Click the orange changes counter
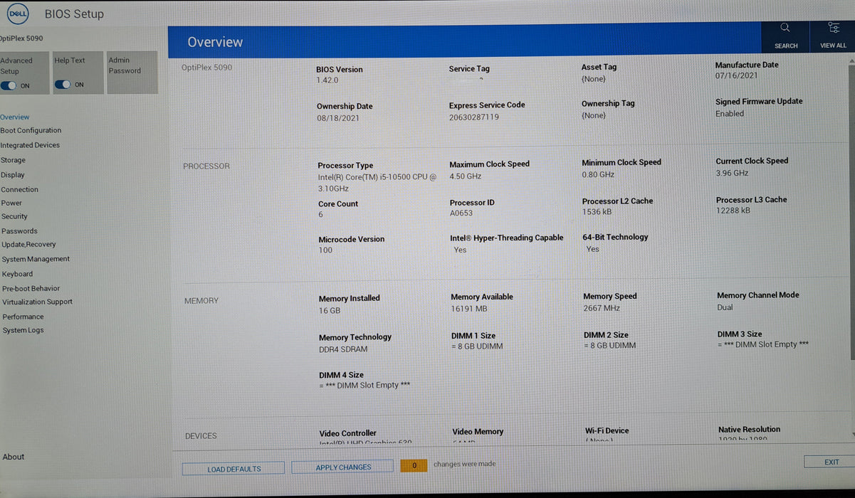855x498 pixels. click(x=414, y=465)
